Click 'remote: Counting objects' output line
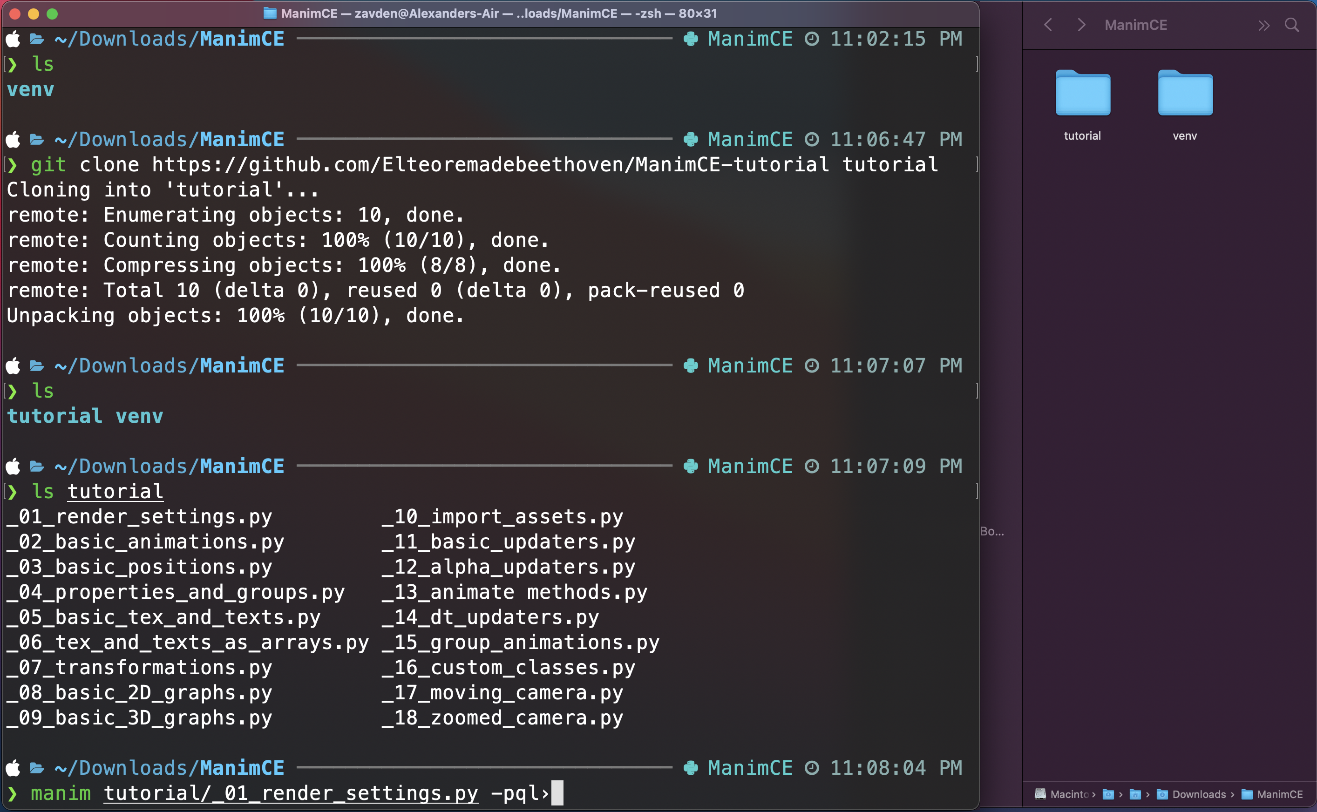 (x=278, y=240)
